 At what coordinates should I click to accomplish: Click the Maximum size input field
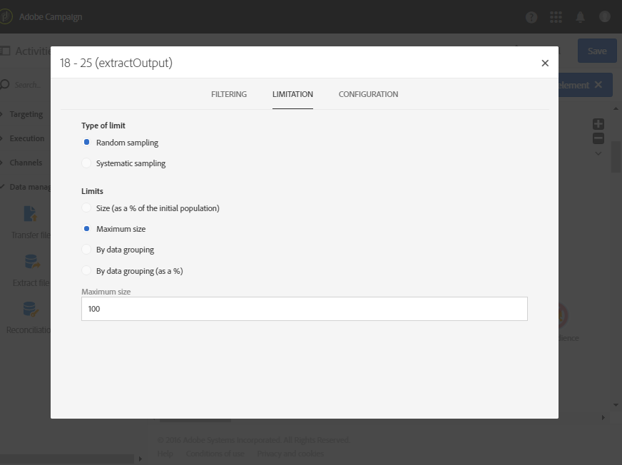pos(305,309)
